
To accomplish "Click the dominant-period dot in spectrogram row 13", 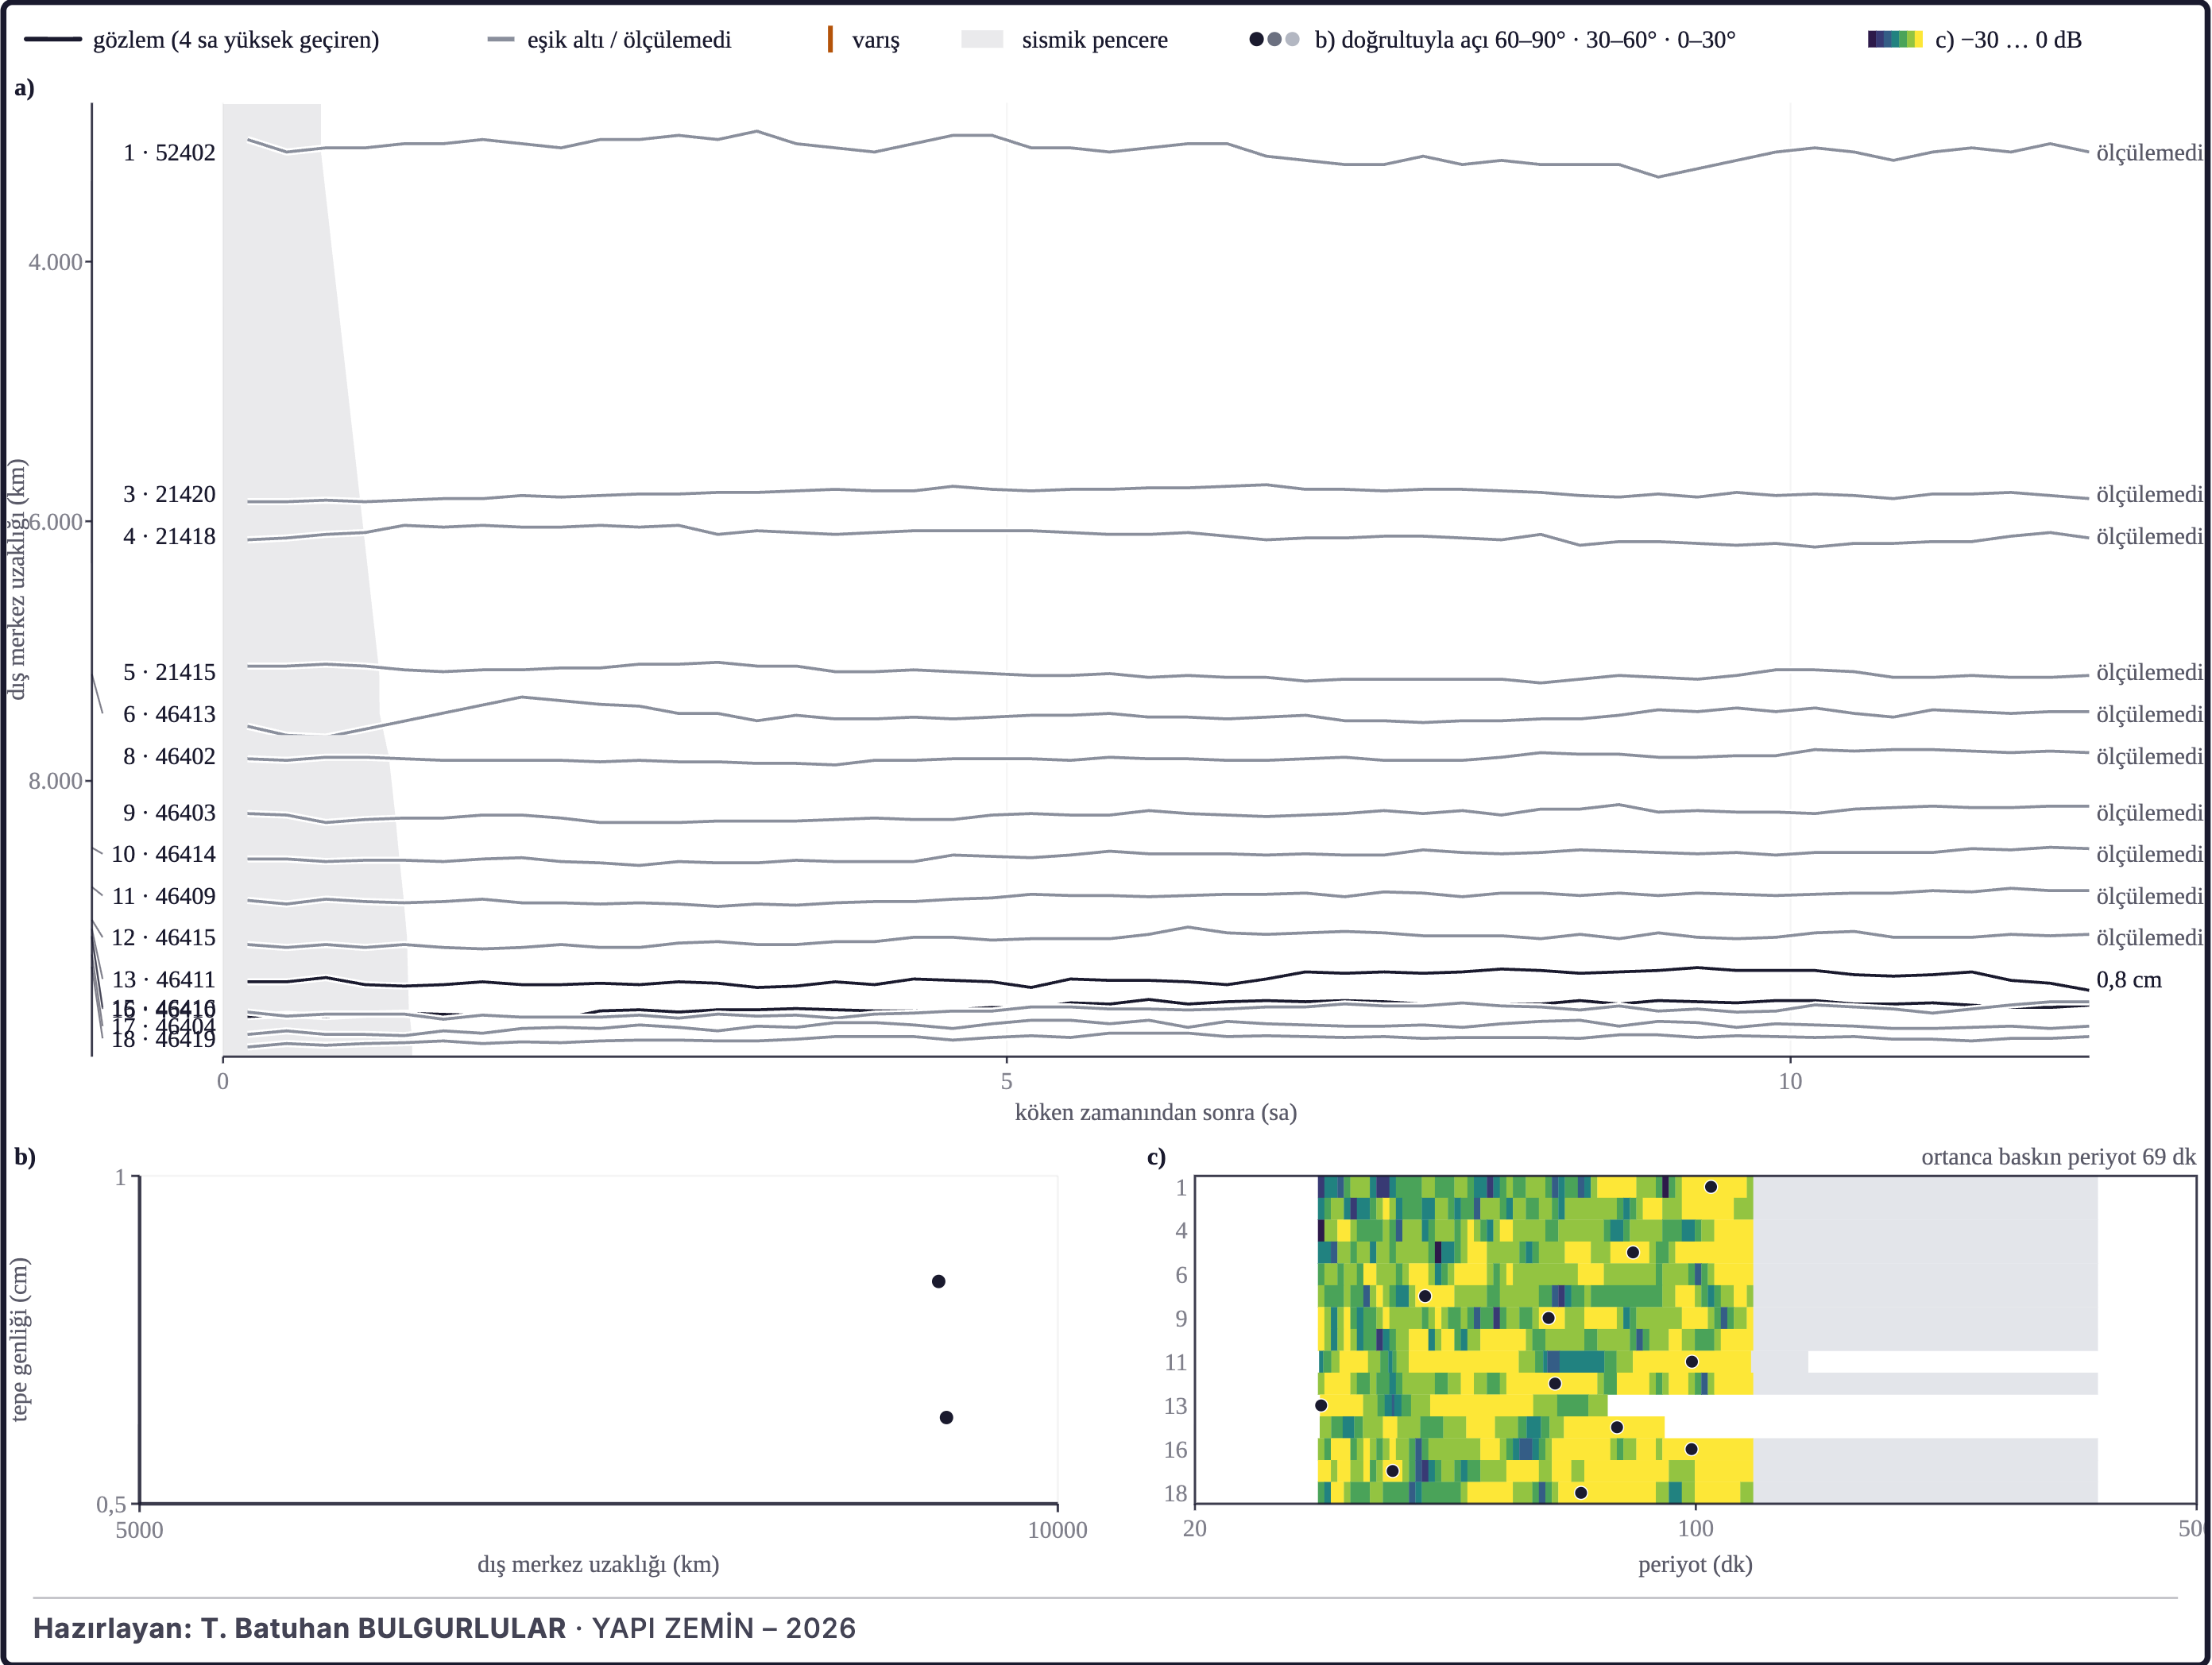I will (x=1321, y=1405).
